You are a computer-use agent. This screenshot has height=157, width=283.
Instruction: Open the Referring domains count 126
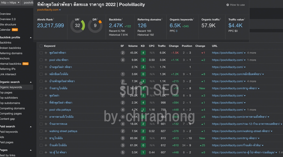click(x=142, y=25)
